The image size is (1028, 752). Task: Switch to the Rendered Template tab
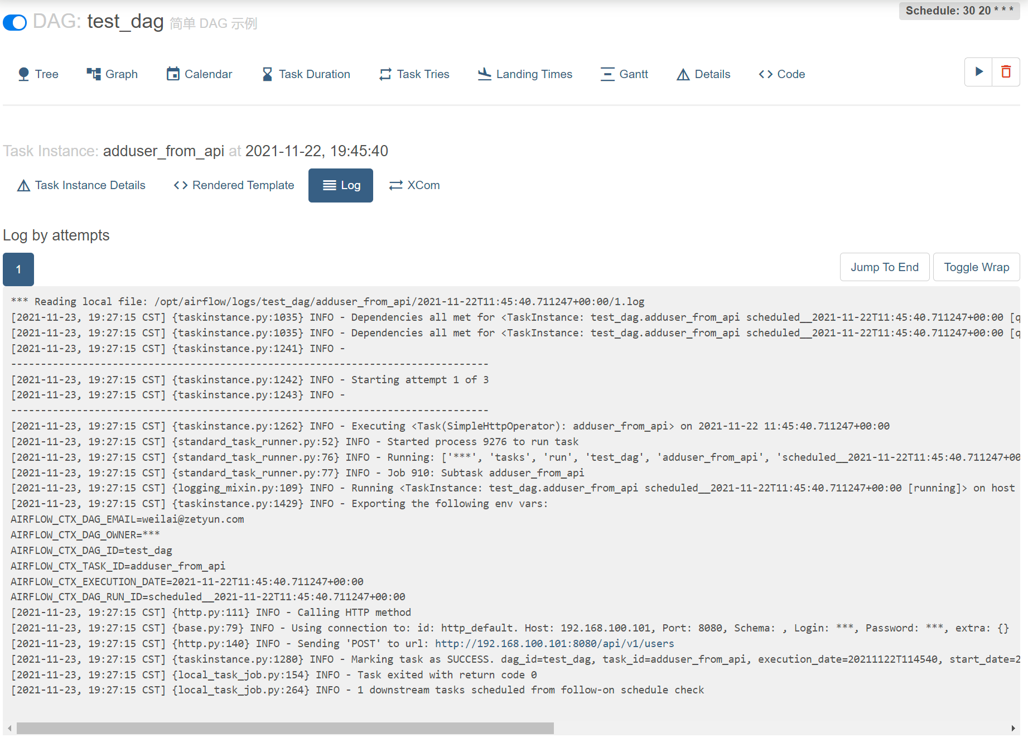point(234,185)
